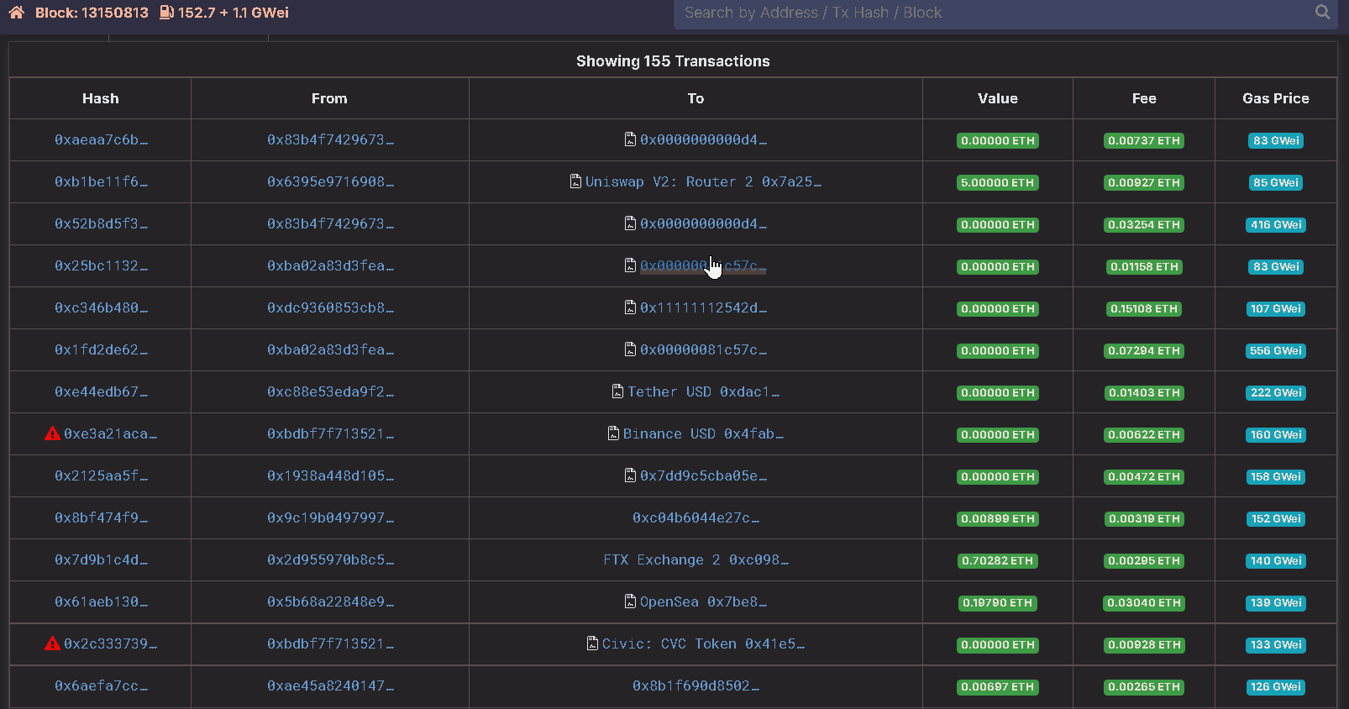1349x709 pixels.
Task: Click the Gas Price column header
Action: (1276, 98)
